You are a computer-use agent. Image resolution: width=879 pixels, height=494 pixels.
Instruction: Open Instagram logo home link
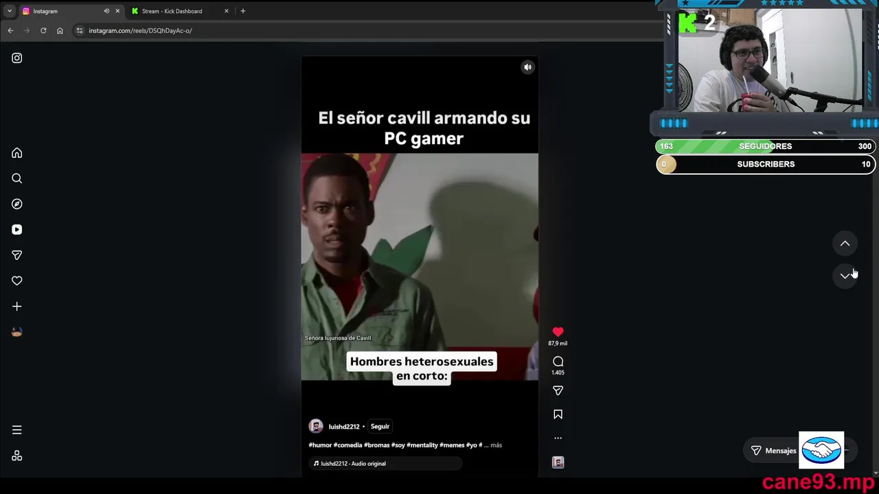(x=16, y=58)
